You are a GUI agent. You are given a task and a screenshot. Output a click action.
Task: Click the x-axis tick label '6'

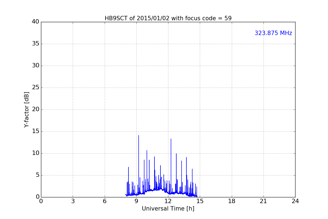pos(105,201)
